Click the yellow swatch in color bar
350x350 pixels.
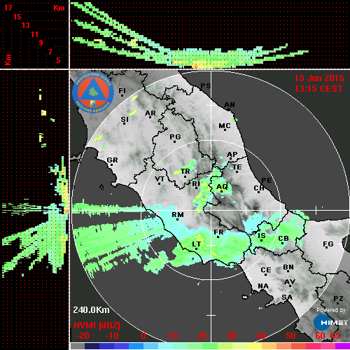pos(254,346)
